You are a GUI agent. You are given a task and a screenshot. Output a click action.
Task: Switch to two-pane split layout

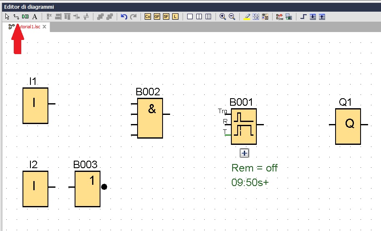(x=199, y=17)
